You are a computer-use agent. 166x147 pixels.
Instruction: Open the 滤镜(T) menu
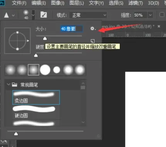136,3
